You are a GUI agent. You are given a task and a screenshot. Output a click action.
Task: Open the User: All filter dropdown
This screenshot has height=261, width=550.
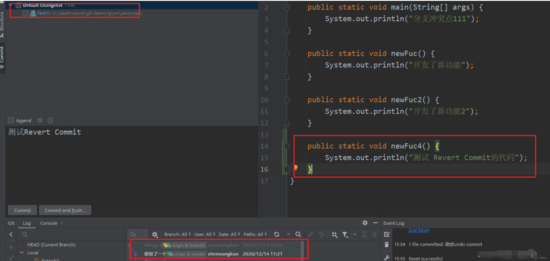(205, 234)
